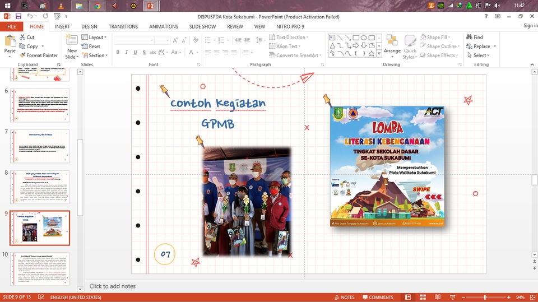This screenshot has width=538, height=302.
Task: Toggle Text Shadow formatting
Action: pos(144,52)
